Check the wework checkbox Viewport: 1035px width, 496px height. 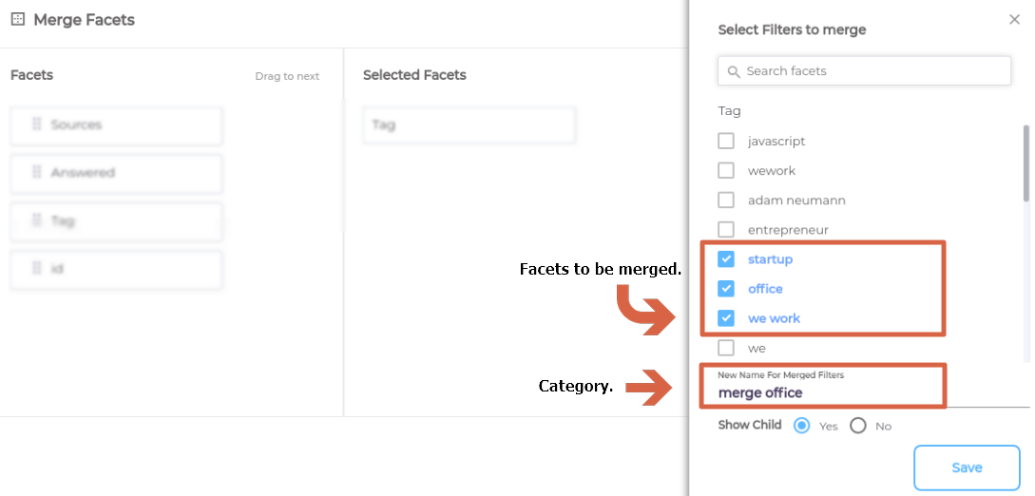(x=726, y=171)
